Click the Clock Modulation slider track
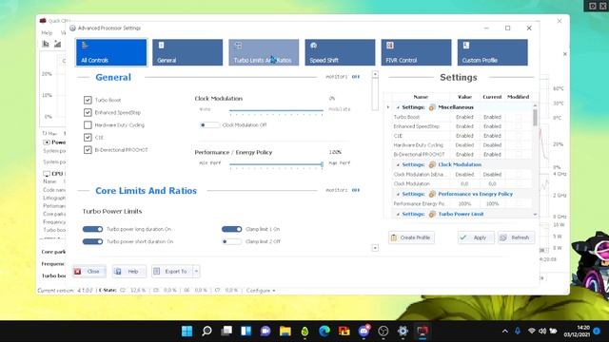This screenshot has width=609, height=342. pos(276,110)
